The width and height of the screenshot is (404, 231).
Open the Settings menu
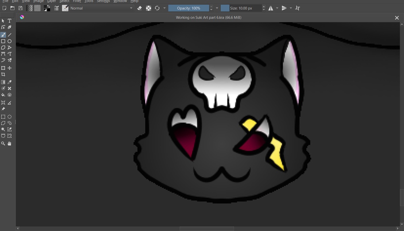[x=103, y=1]
